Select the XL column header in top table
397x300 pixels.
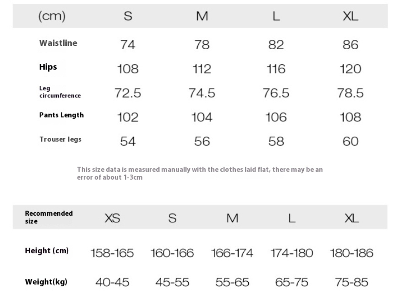click(350, 16)
